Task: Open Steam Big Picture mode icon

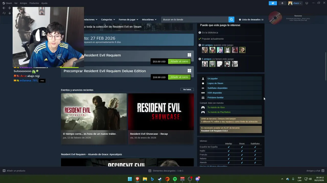Action: 307,3
